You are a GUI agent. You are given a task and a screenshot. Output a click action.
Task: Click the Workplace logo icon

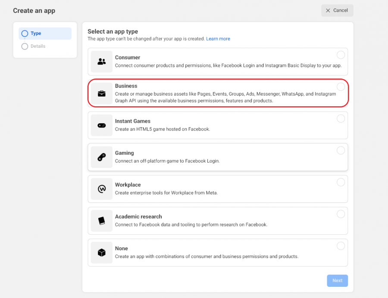tap(101, 189)
